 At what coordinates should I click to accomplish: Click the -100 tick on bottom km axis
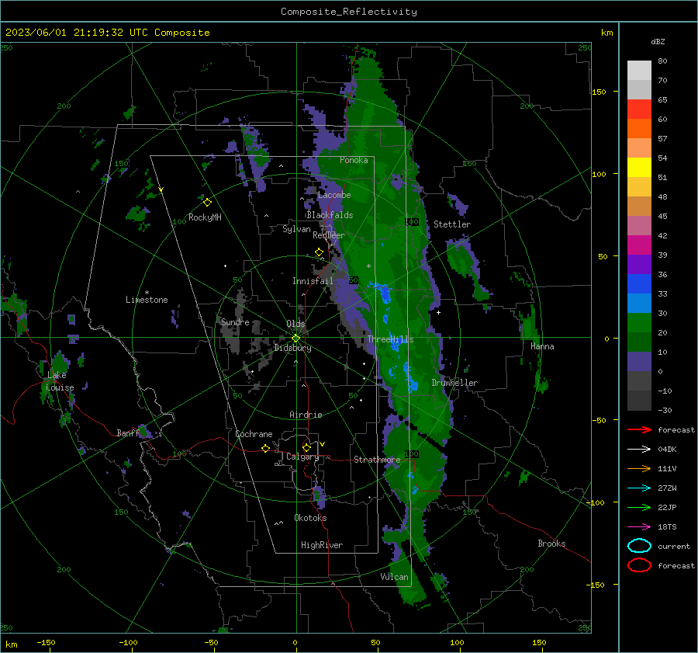click(128, 642)
